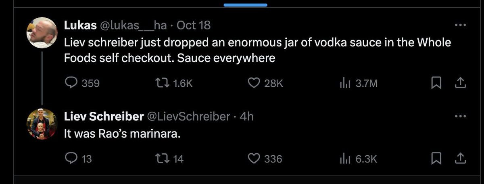Open the Oct 18 timestamp link
The width and height of the screenshot is (484, 184).
(x=194, y=25)
